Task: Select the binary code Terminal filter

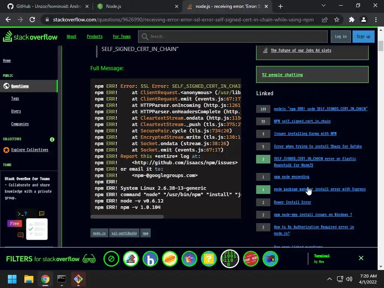Action: tap(230, 259)
